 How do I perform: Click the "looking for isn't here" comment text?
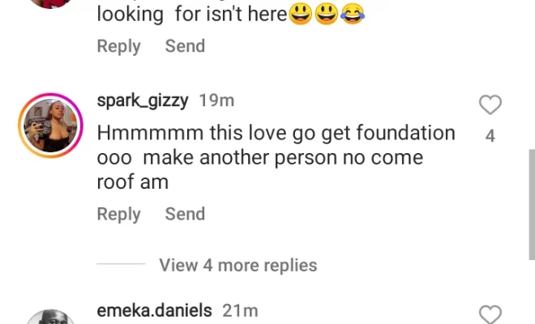click(x=191, y=15)
